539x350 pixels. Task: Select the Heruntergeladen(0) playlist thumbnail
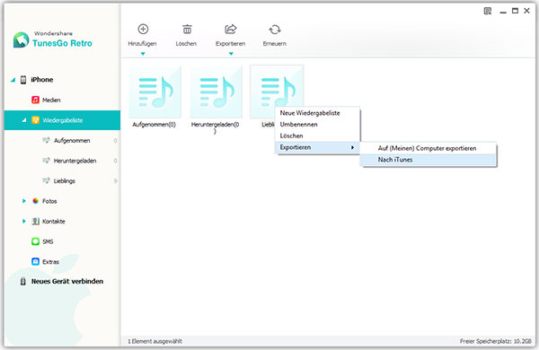pos(216,92)
